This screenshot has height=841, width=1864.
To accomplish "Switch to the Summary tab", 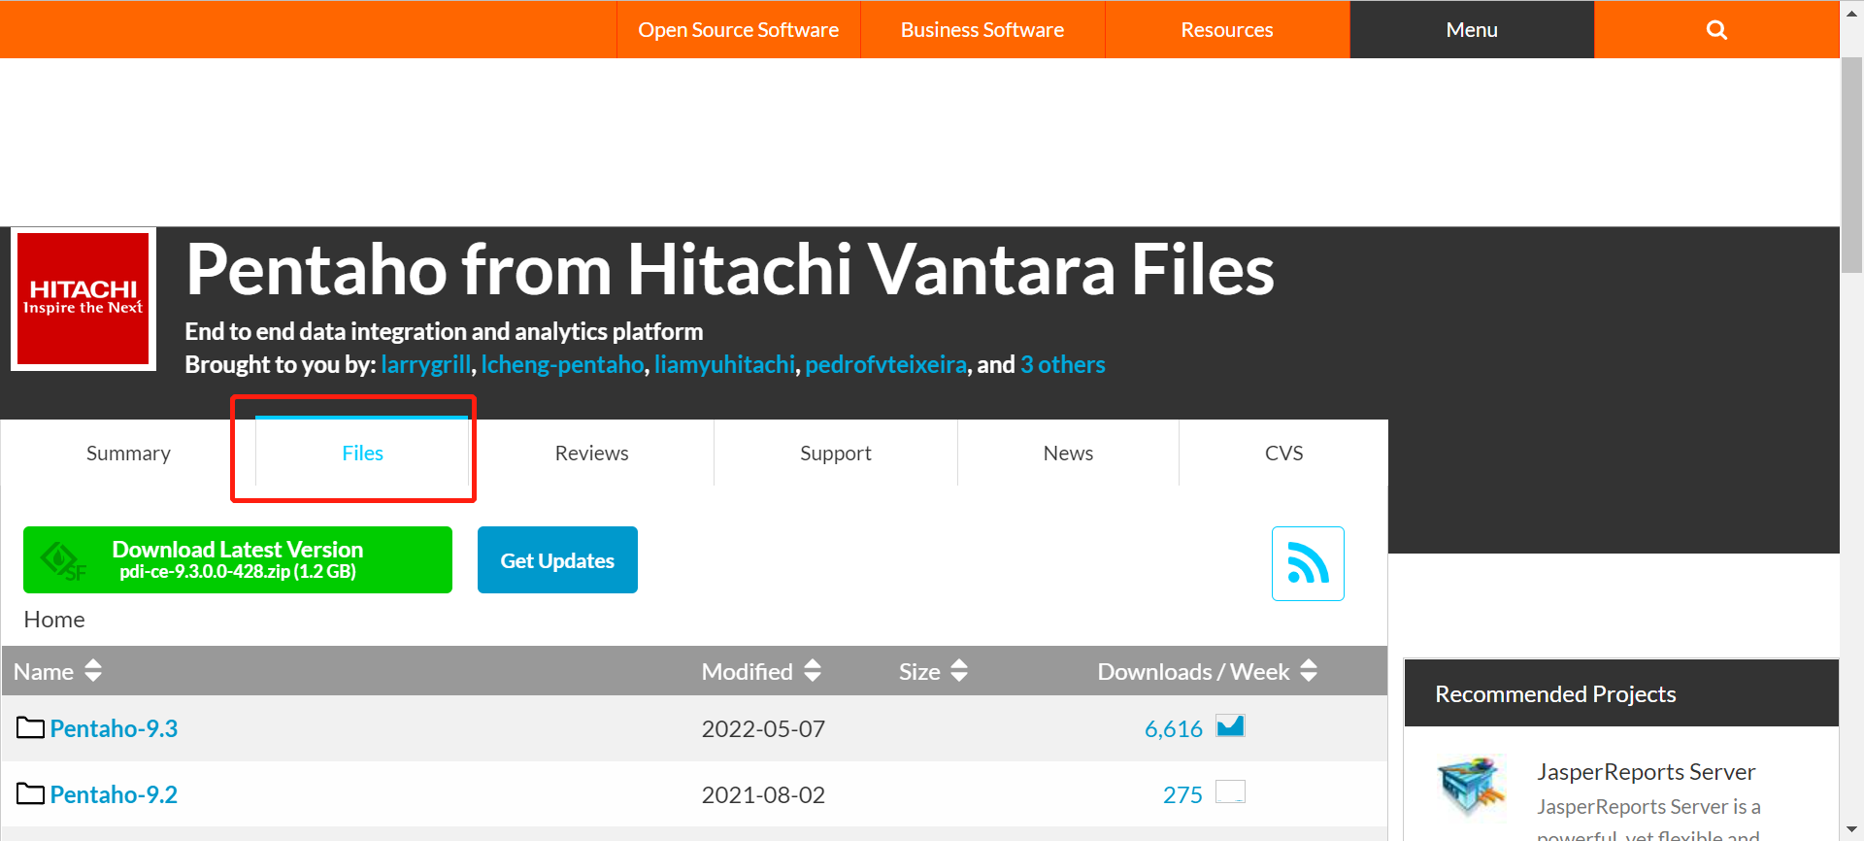I will pos(128,454).
